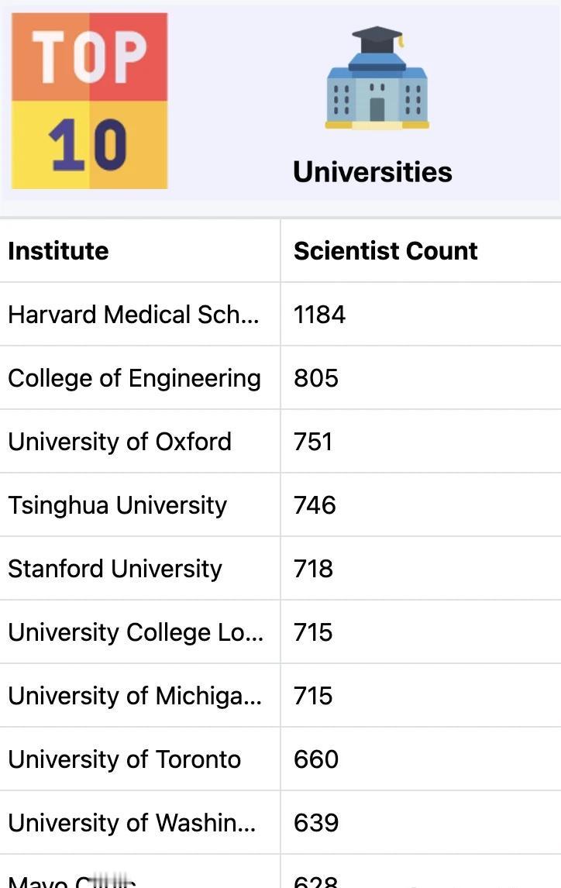Select the College of Engineering entry
The image size is (561, 888).
point(134,378)
